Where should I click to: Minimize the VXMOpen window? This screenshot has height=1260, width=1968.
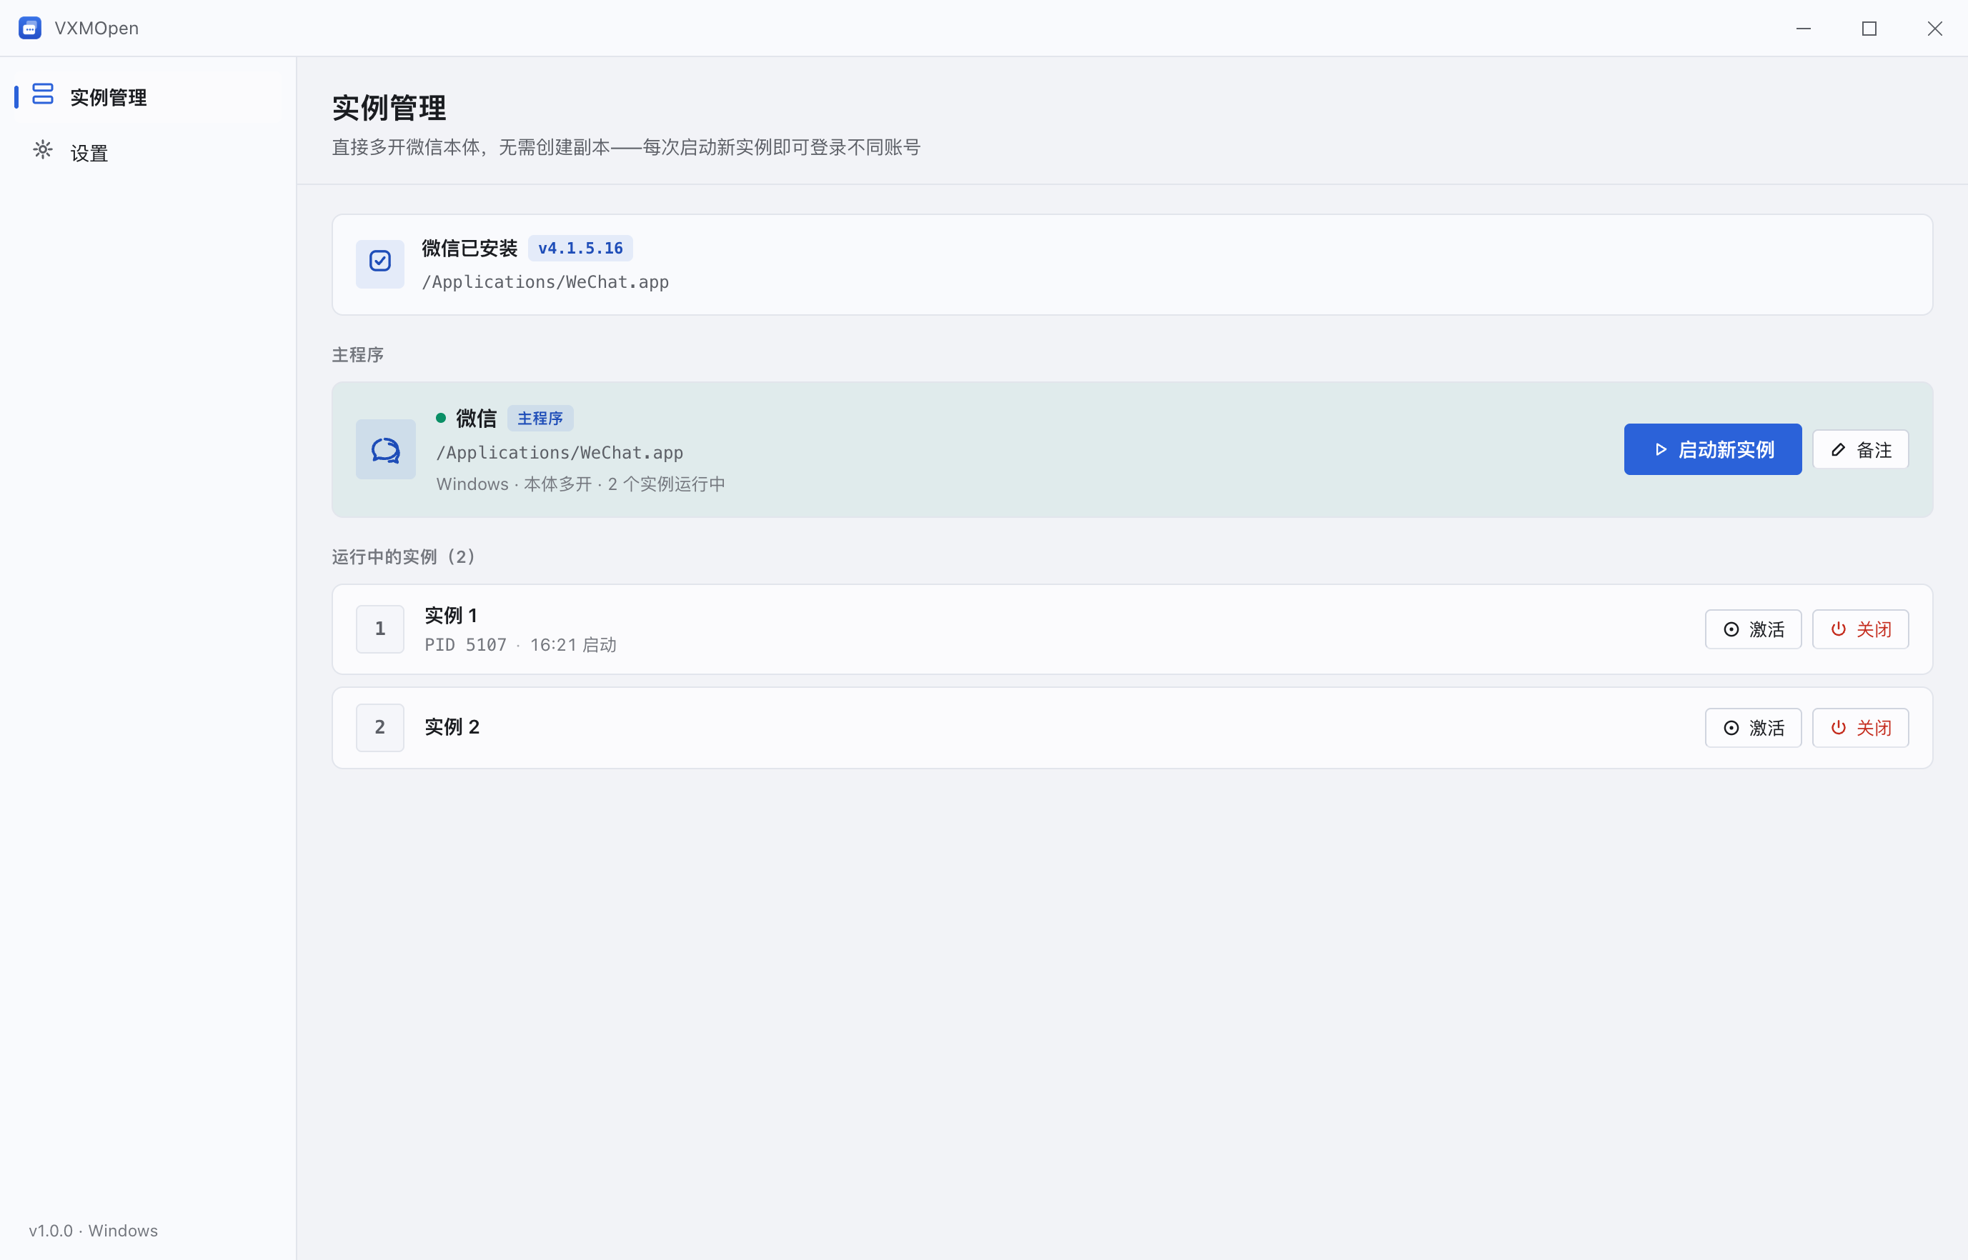click(1803, 28)
